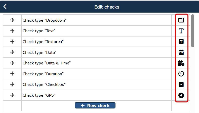Select the Checkbox check type icon
Screen dimensions: 199x113
click(x=181, y=84)
